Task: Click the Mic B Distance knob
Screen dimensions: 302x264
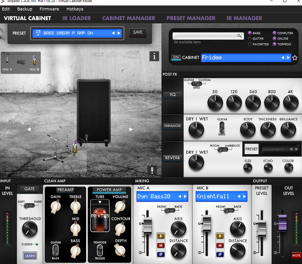Action: [237, 251]
